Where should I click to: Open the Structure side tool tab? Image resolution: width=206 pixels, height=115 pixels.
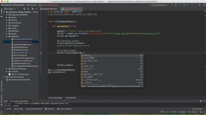point(1,86)
